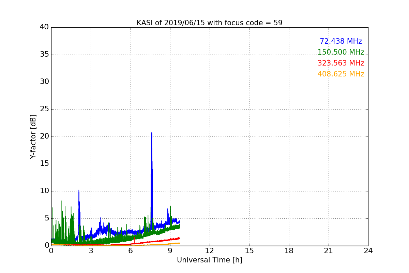Click the x-axis tick label '12'
Viewport: 409px width, 273px height.
(x=210, y=251)
